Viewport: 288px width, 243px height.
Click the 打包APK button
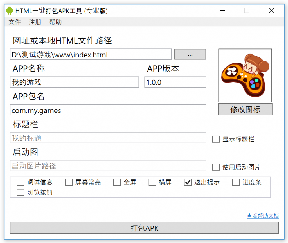(x=144, y=228)
